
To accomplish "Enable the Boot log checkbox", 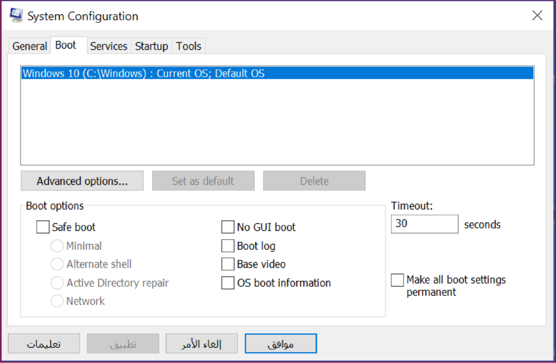I will click(228, 246).
